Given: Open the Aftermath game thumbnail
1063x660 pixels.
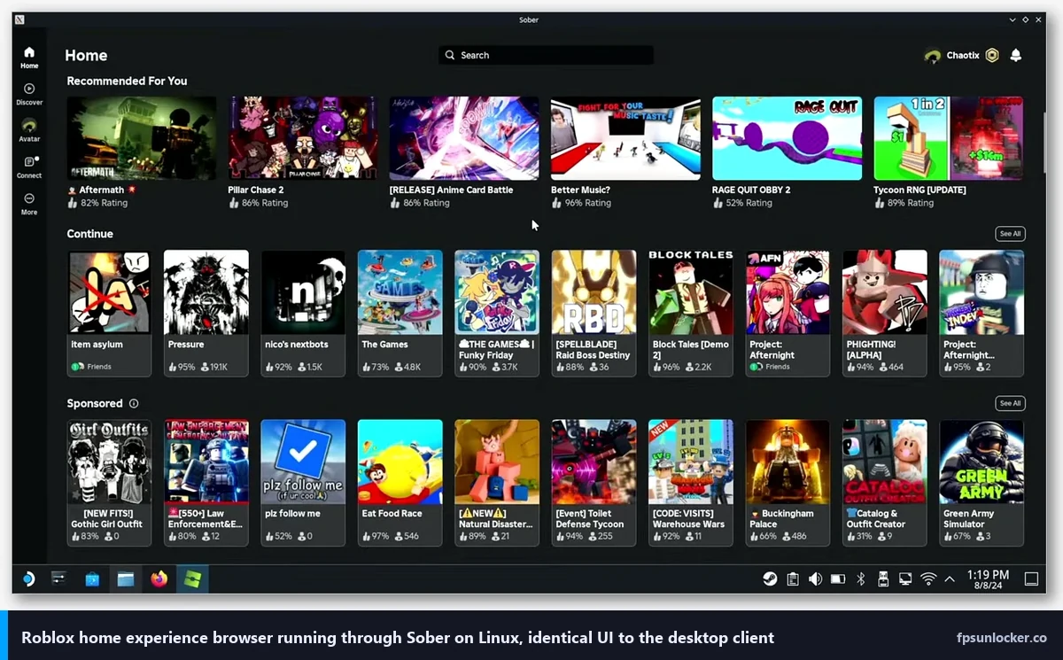Looking at the screenshot, I should coord(142,138).
